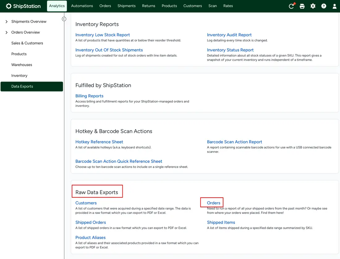This screenshot has height=259, width=340.
Task: Open the Orders raw data export link
Action: coord(213,203)
